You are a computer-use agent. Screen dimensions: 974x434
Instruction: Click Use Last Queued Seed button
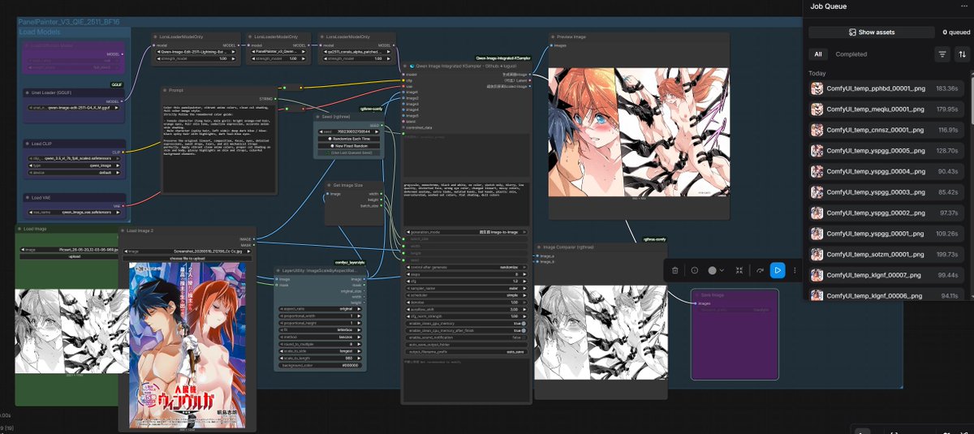348,154
